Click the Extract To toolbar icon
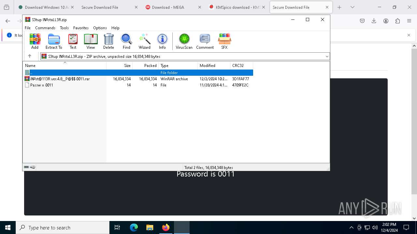The width and height of the screenshot is (417, 234). 54,41
